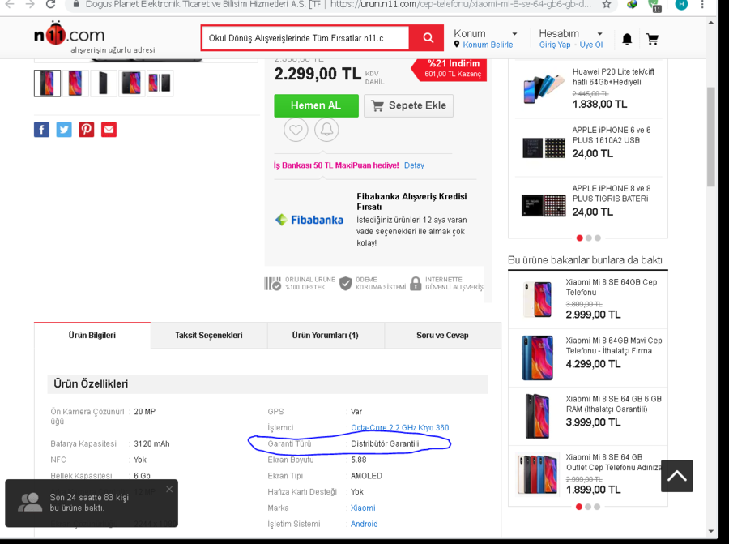Click the page vertical scrollbar thumb

tap(711, 137)
